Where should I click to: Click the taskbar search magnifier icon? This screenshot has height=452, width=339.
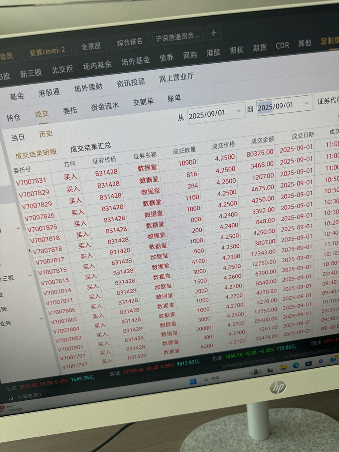(x=206, y=380)
